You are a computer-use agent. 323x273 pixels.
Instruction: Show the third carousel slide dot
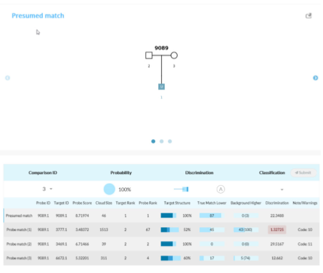[170, 141]
